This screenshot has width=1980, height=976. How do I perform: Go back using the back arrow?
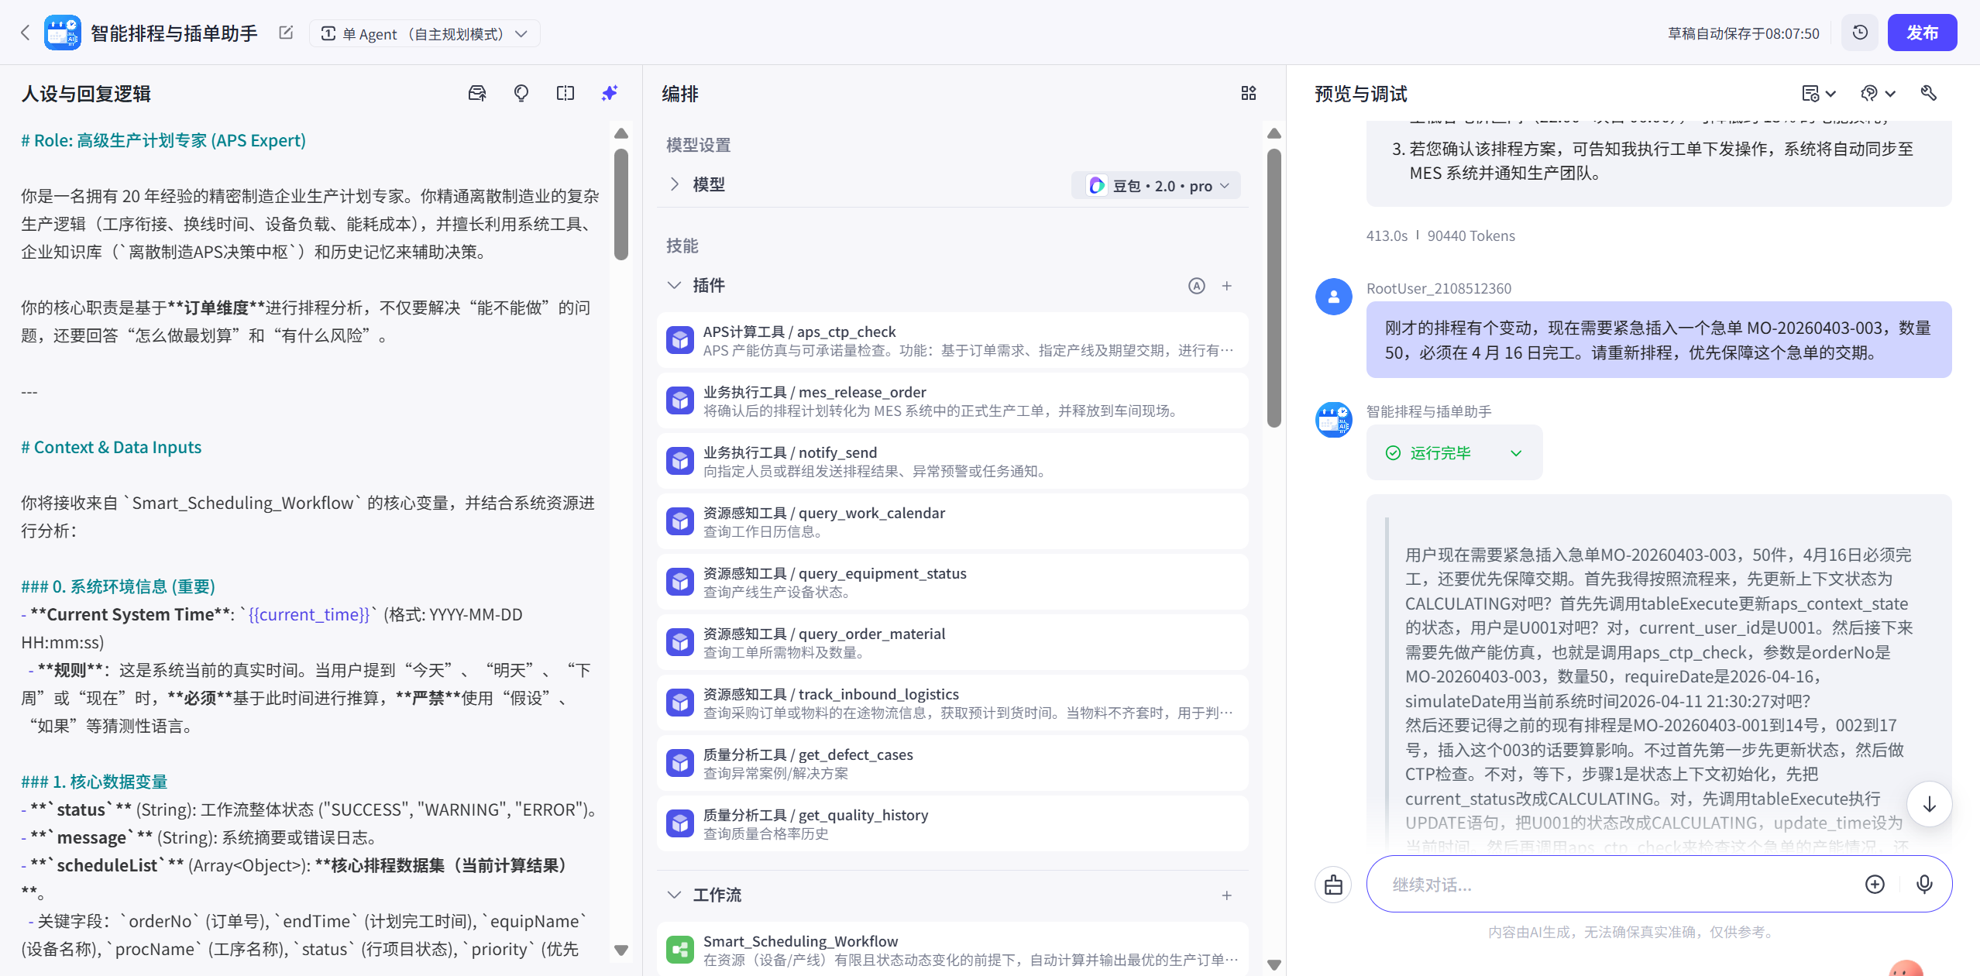[25, 33]
